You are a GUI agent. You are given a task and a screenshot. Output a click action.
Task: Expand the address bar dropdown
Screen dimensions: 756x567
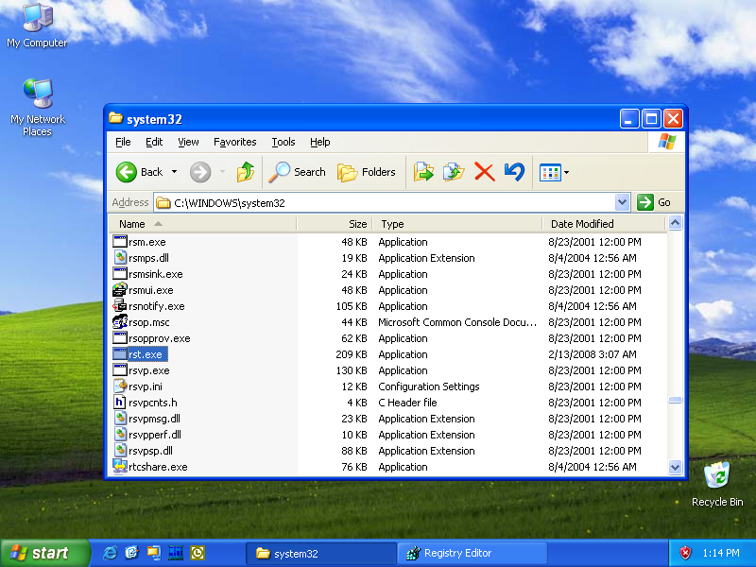(x=622, y=202)
